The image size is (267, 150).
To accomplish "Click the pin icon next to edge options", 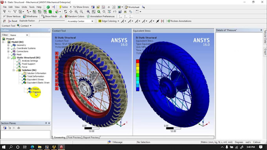I will tap(158, 21).
